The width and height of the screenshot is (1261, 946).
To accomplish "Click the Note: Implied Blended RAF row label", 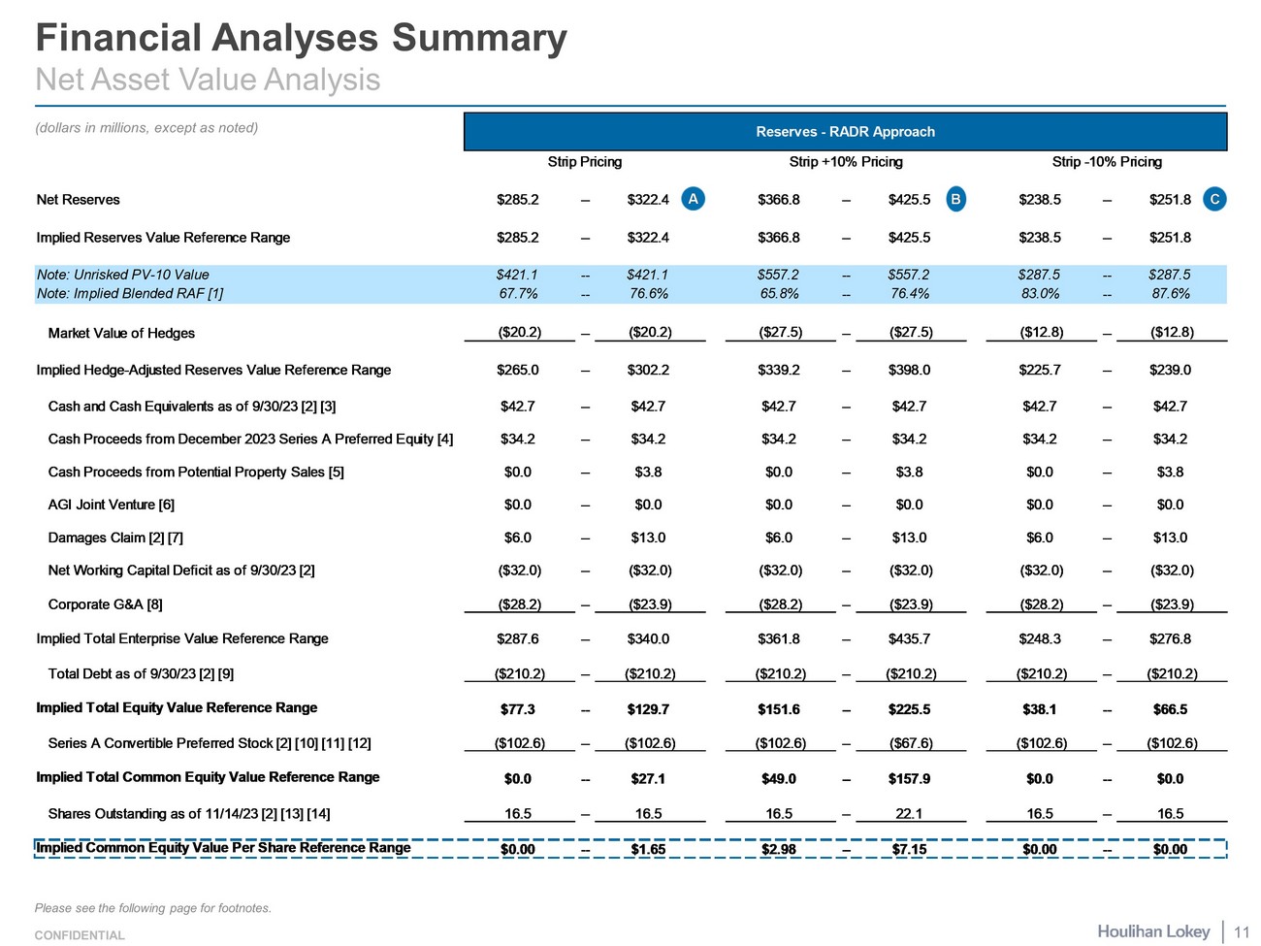I will (129, 293).
